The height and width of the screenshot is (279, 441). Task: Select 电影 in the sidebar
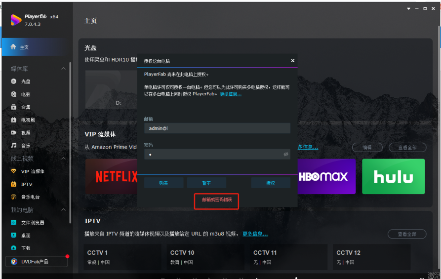click(26, 94)
